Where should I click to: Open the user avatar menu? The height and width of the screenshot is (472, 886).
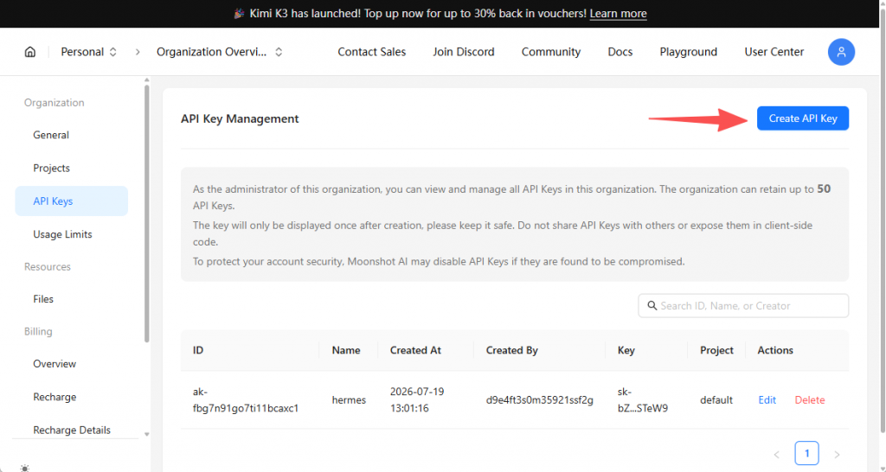pos(841,52)
